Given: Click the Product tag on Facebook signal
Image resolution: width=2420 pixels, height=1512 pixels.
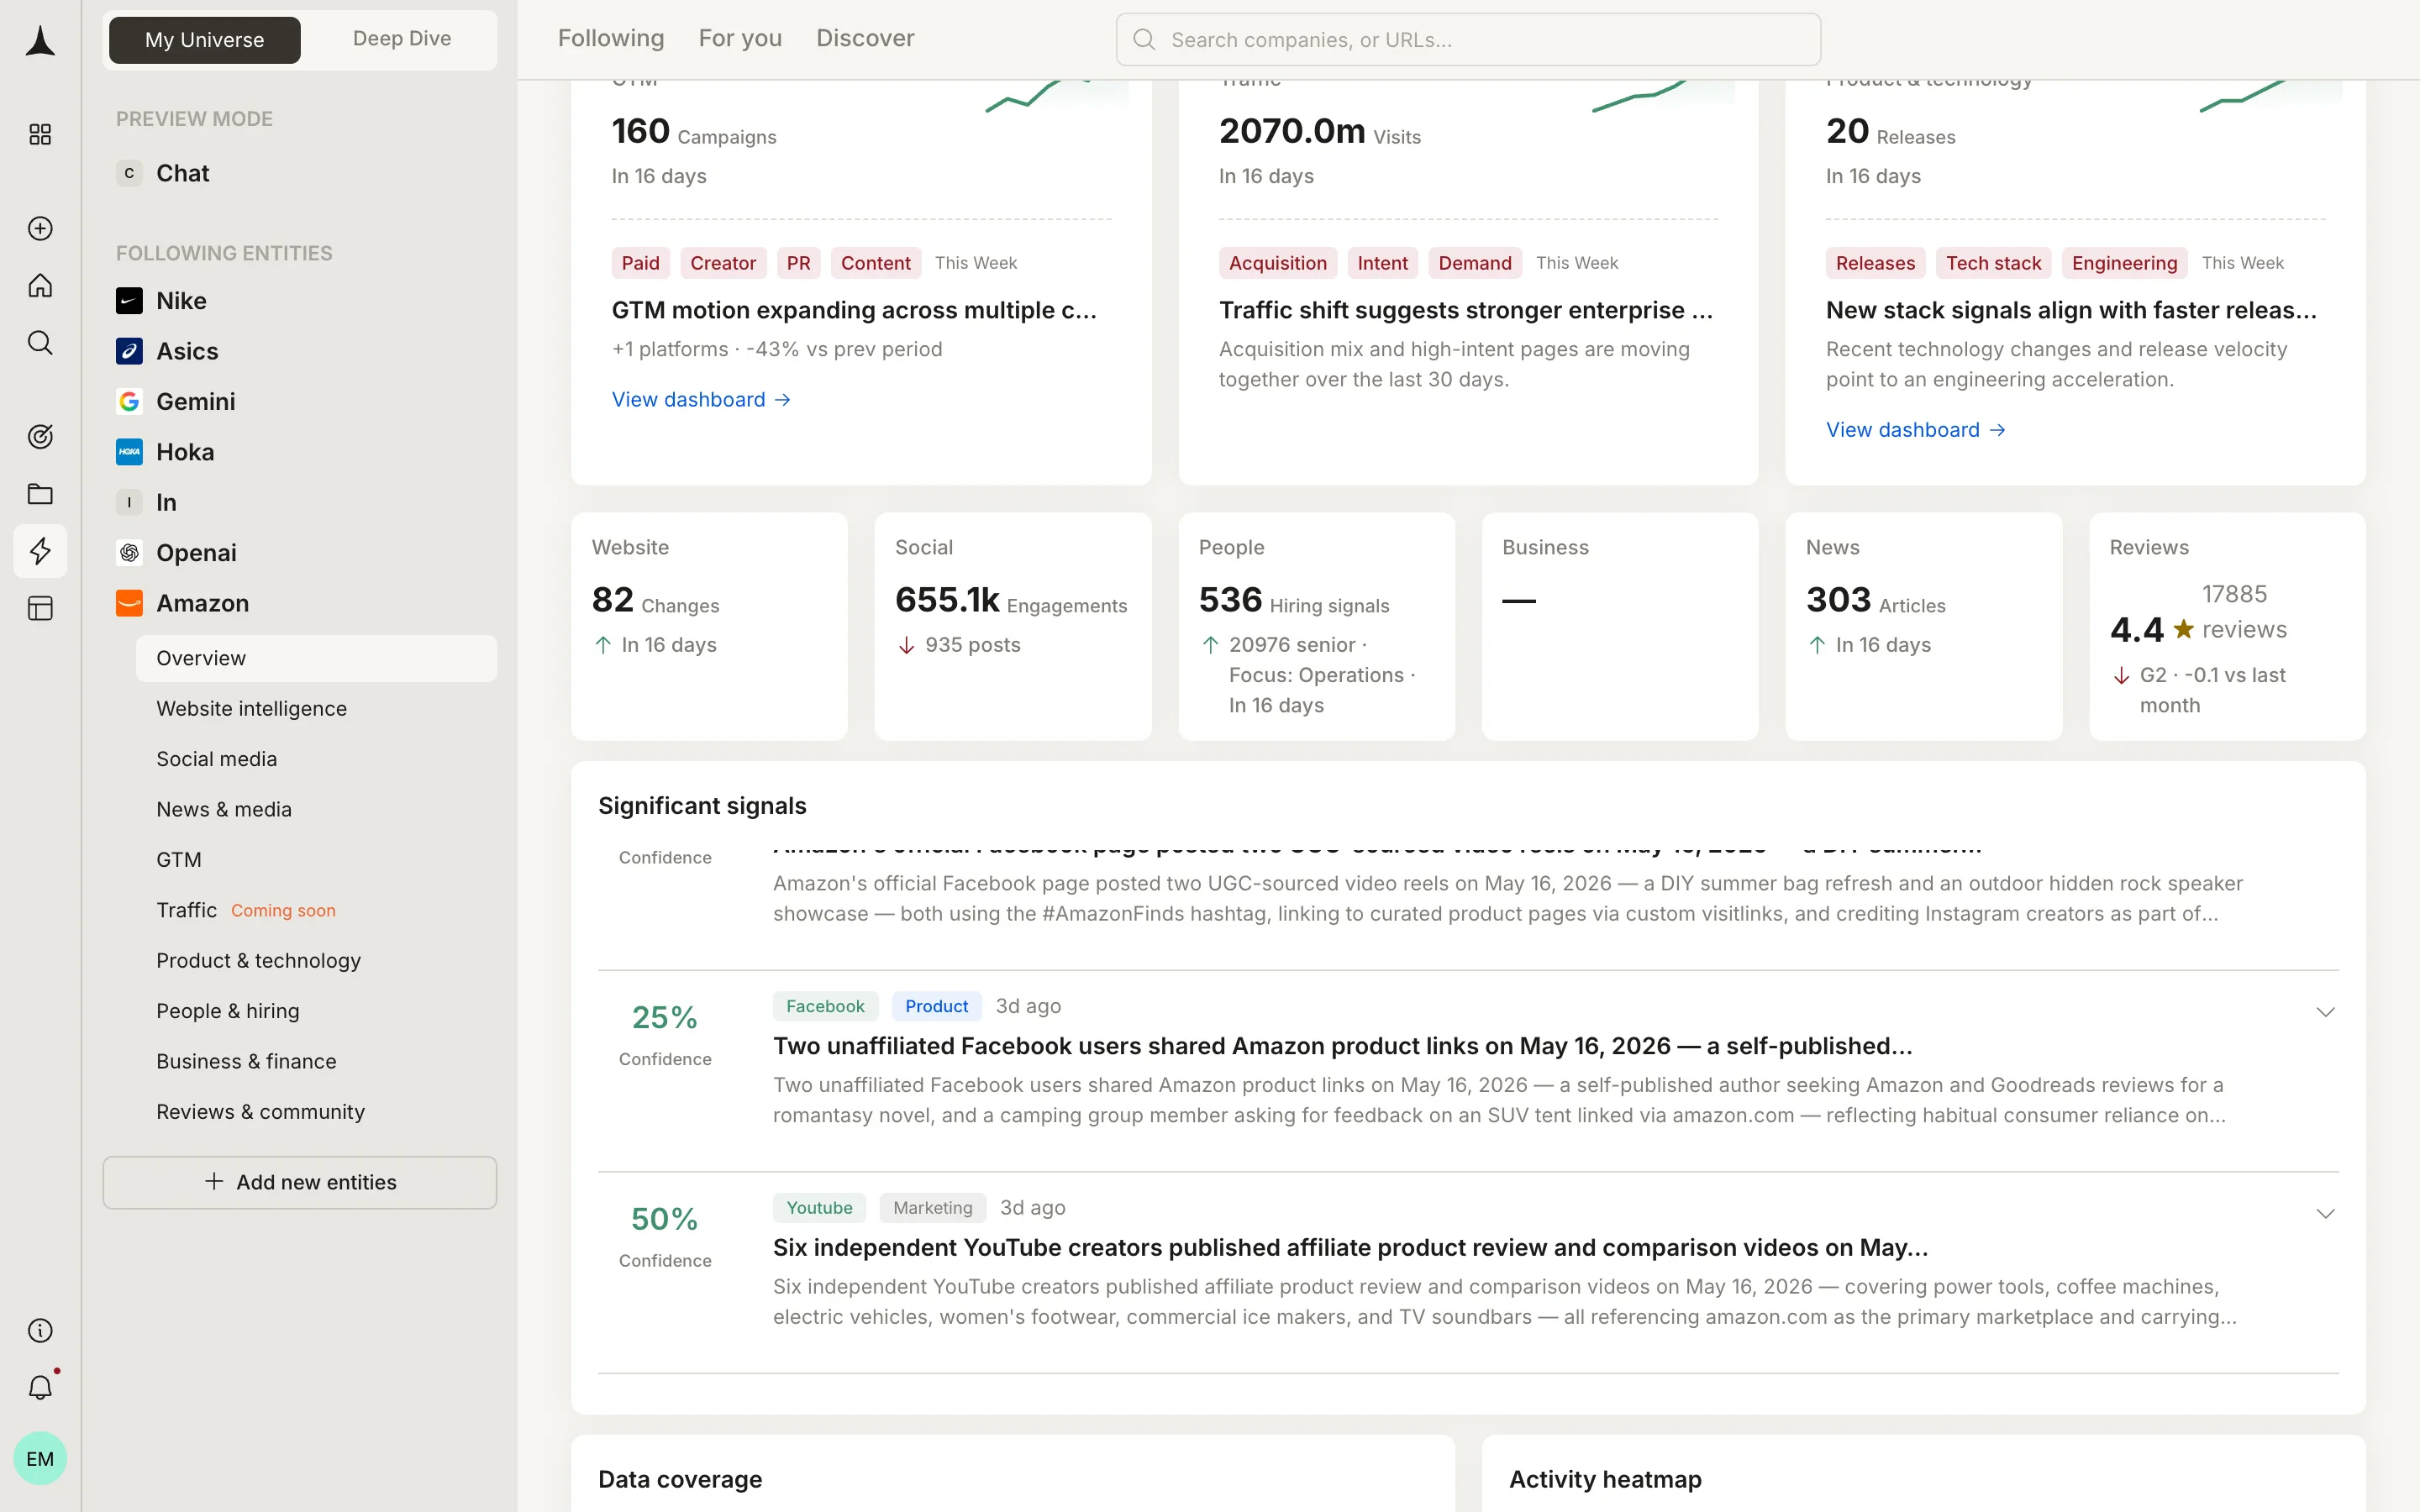Looking at the screenshot, I should click(x=936, y=1006).
